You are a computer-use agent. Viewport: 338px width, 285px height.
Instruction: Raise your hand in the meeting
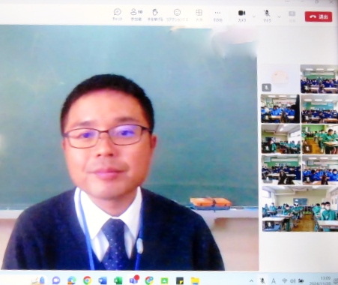(x=155, y=14)
